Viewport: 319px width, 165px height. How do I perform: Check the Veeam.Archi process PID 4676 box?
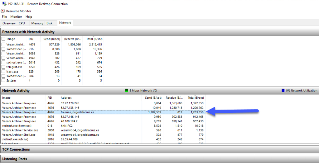click(3, 45)
